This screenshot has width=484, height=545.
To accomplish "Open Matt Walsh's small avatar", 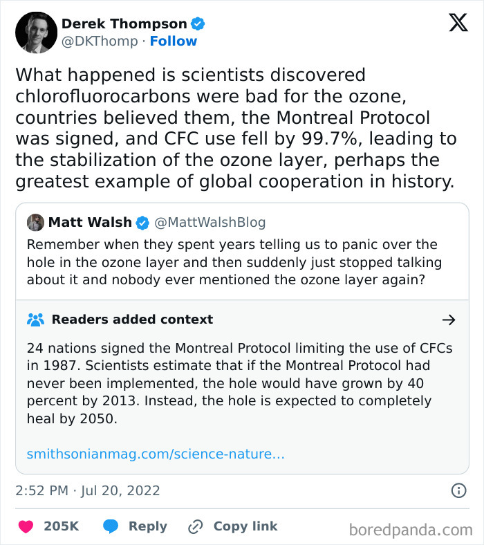I will [x=35, y=223].
